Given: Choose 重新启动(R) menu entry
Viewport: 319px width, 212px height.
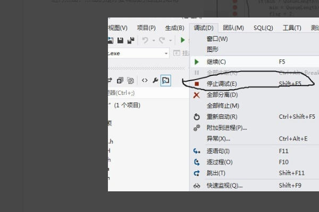Looking at the screenshot, I should point(222,117).
